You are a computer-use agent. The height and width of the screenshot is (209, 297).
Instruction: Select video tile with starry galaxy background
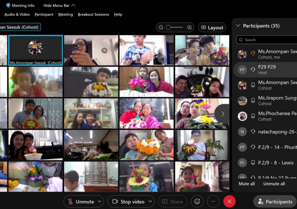(147, 113)
